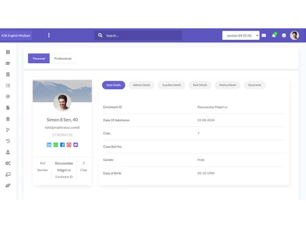
Task: Click the Recusandae Magni re enrolment value
Action: pos(212,107)
